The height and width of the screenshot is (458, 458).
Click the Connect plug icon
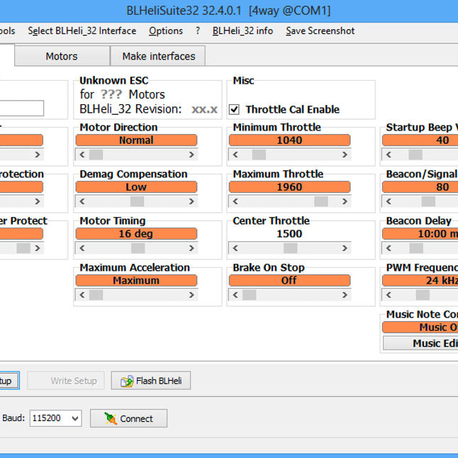point(111,418)
